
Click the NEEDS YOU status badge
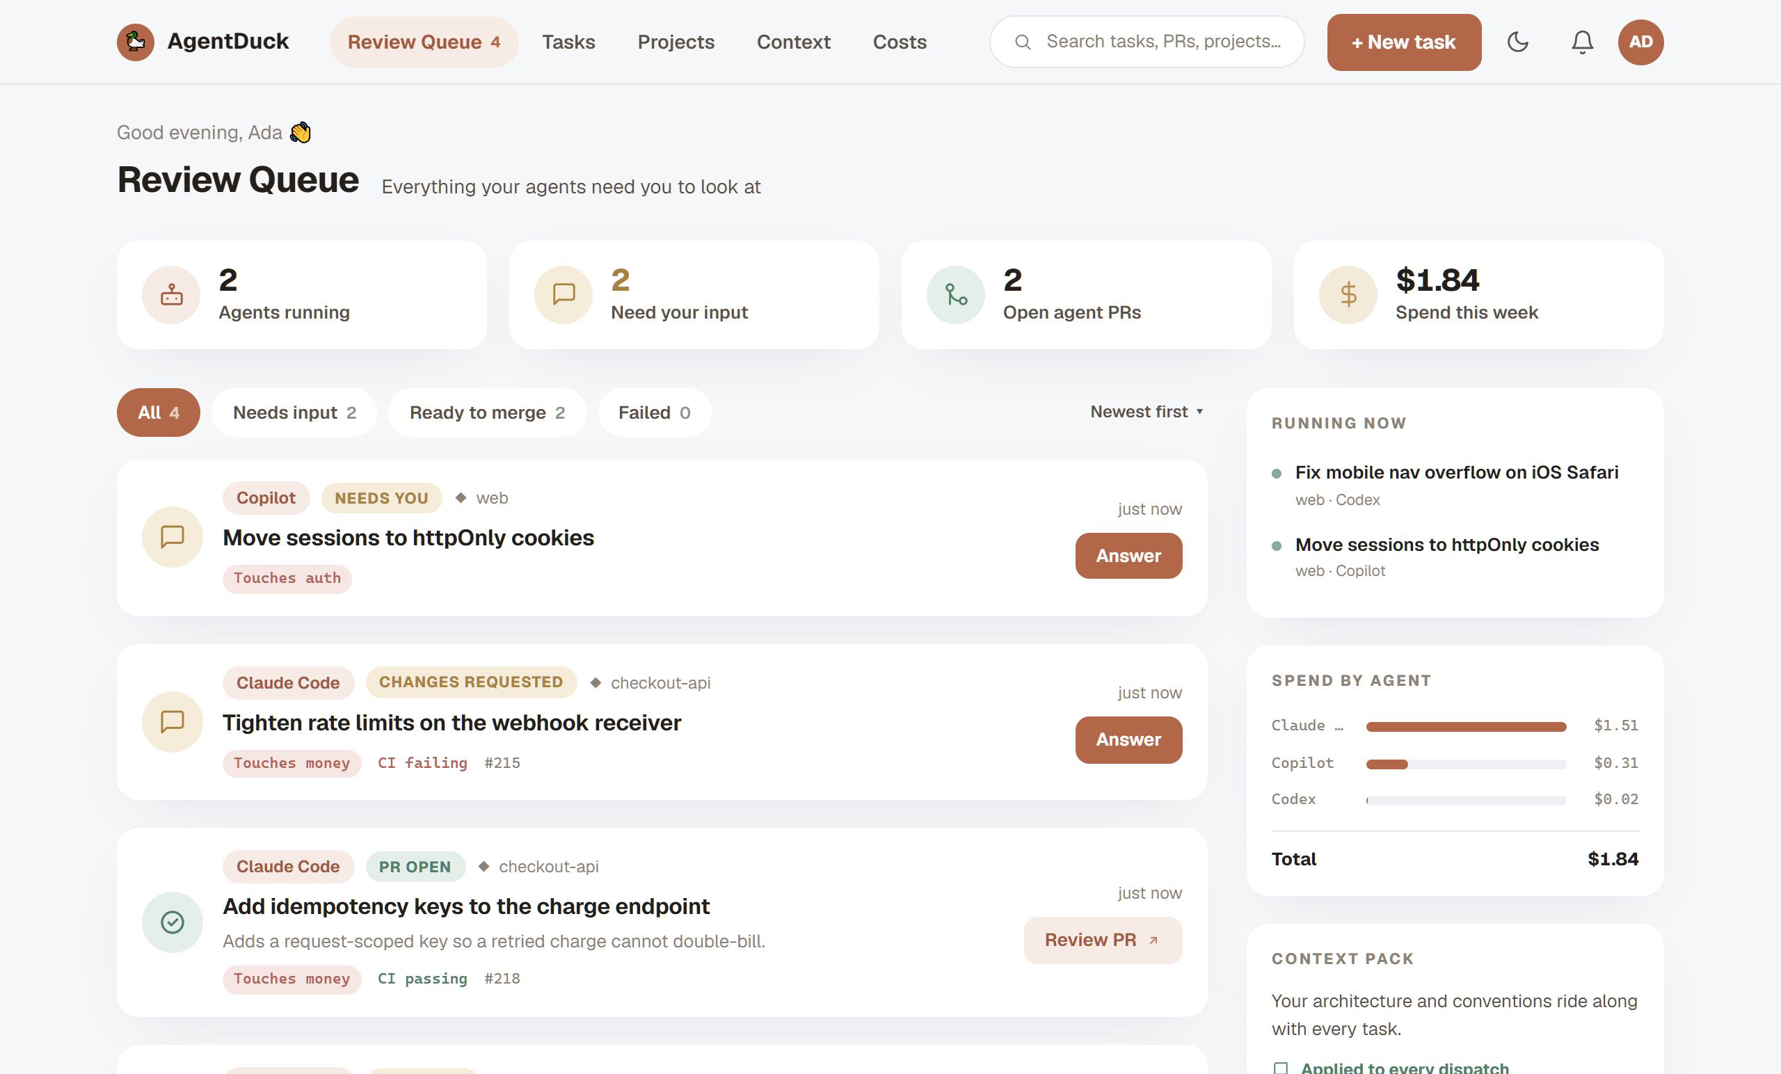381,498
